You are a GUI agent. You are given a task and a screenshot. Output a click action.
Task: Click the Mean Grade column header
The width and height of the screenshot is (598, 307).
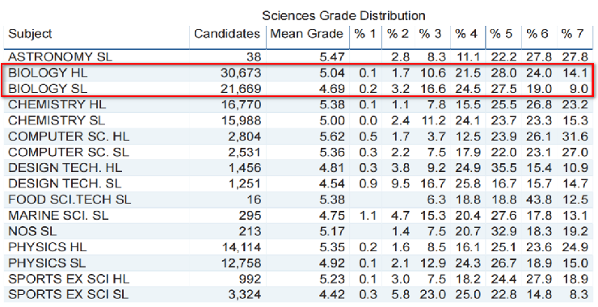click(306, 34)
